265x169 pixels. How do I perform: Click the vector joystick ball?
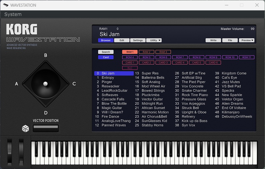(45, 84)
